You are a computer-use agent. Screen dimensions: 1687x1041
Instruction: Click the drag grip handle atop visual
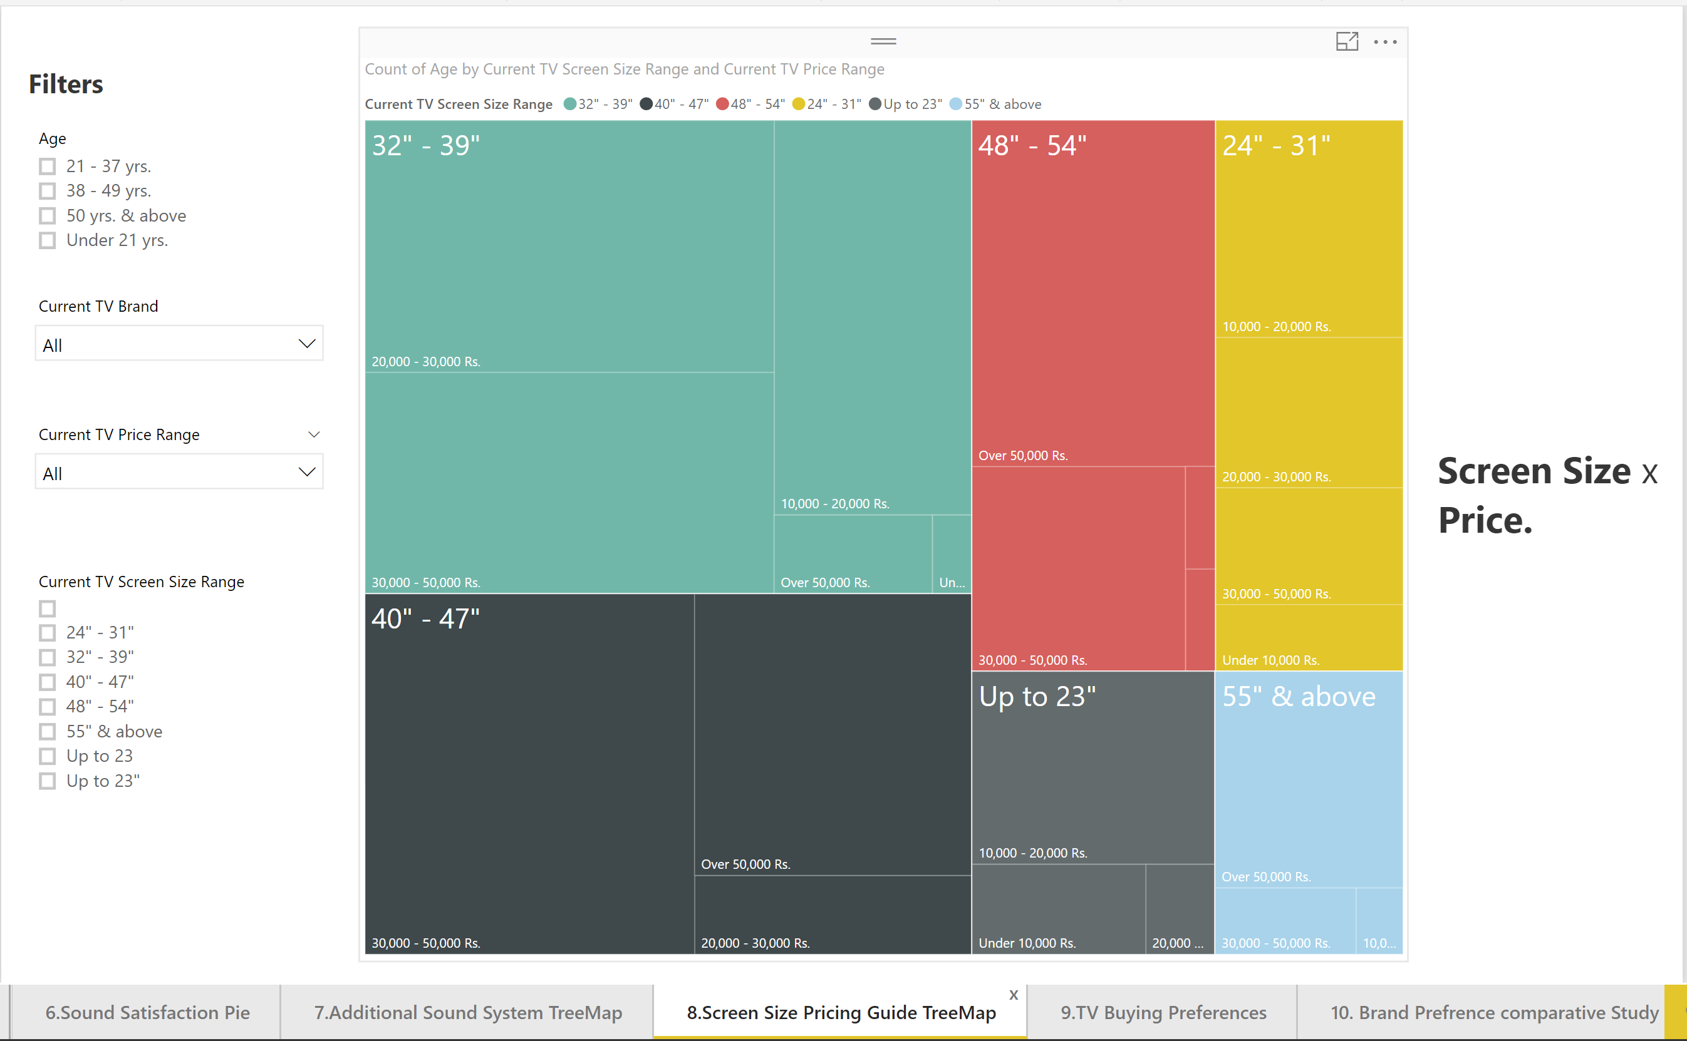click(x=883, y=41)
